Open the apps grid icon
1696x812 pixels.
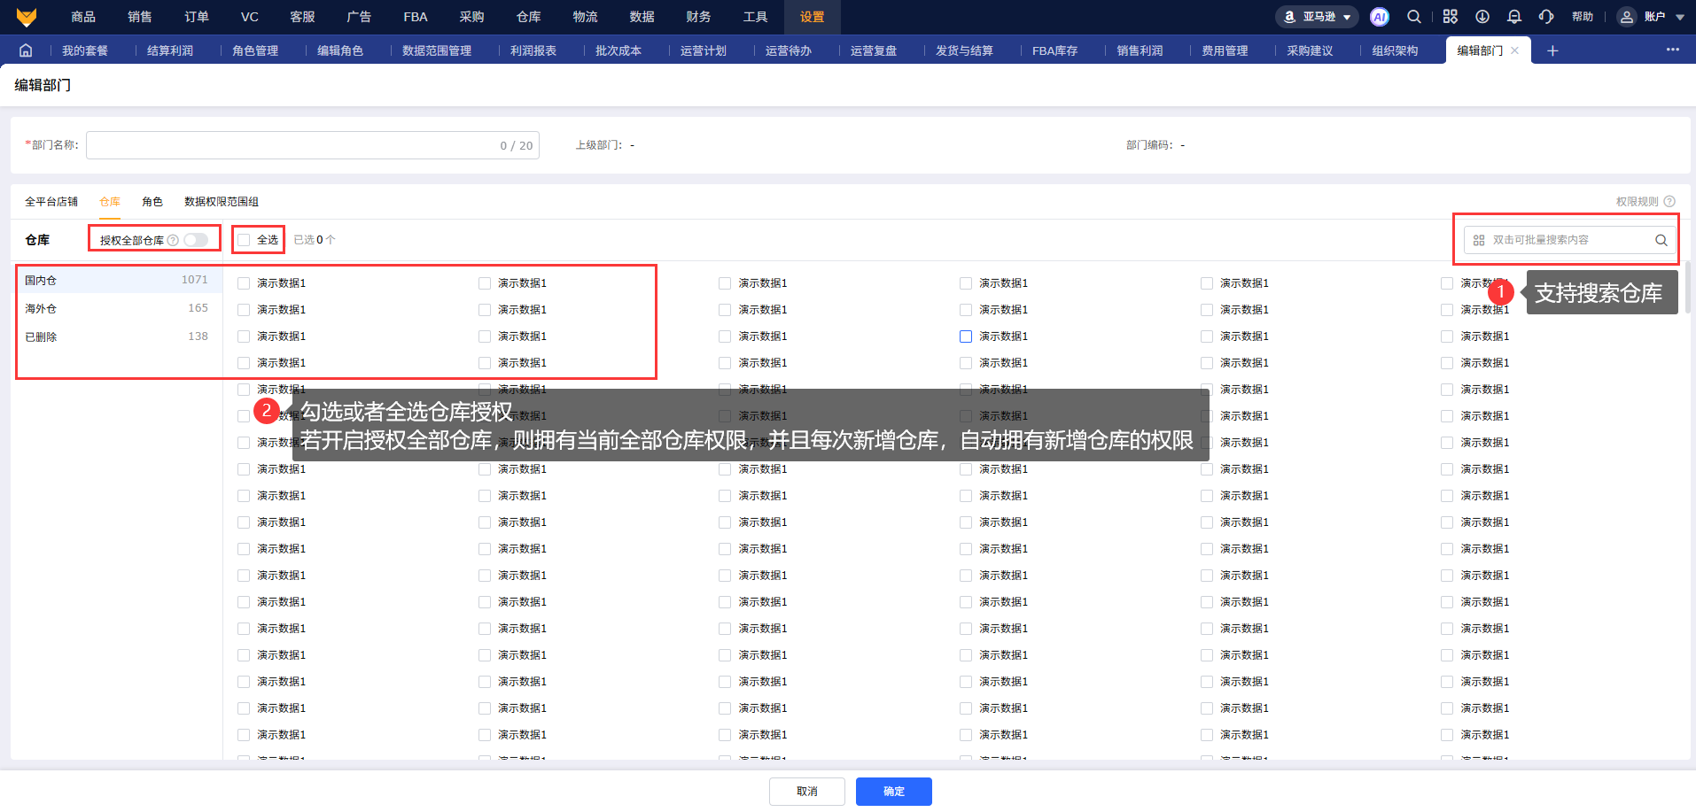coord(1450,17)
